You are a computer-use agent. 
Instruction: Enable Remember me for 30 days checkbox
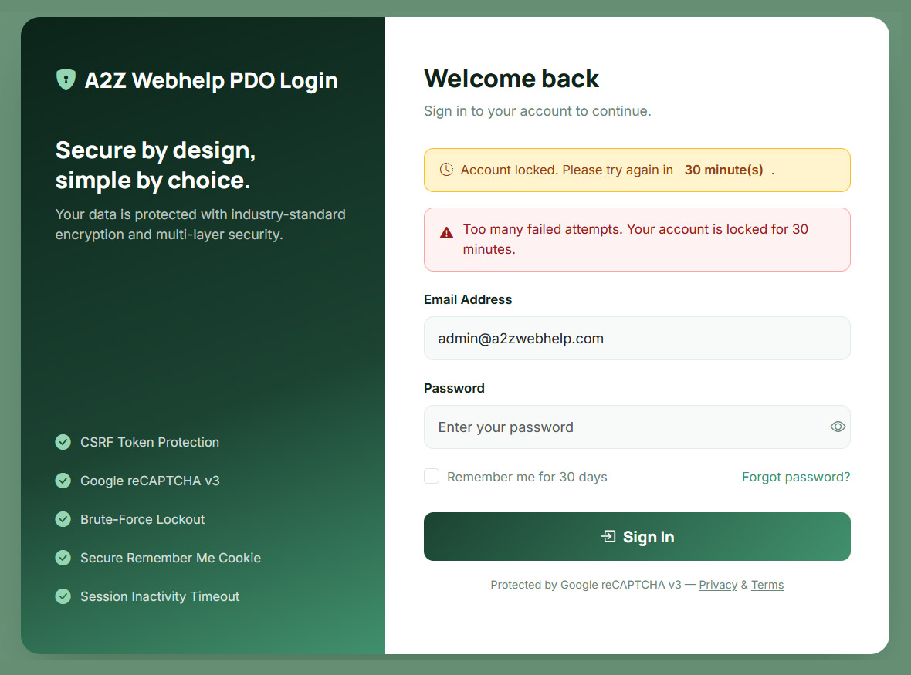[431, 476]
